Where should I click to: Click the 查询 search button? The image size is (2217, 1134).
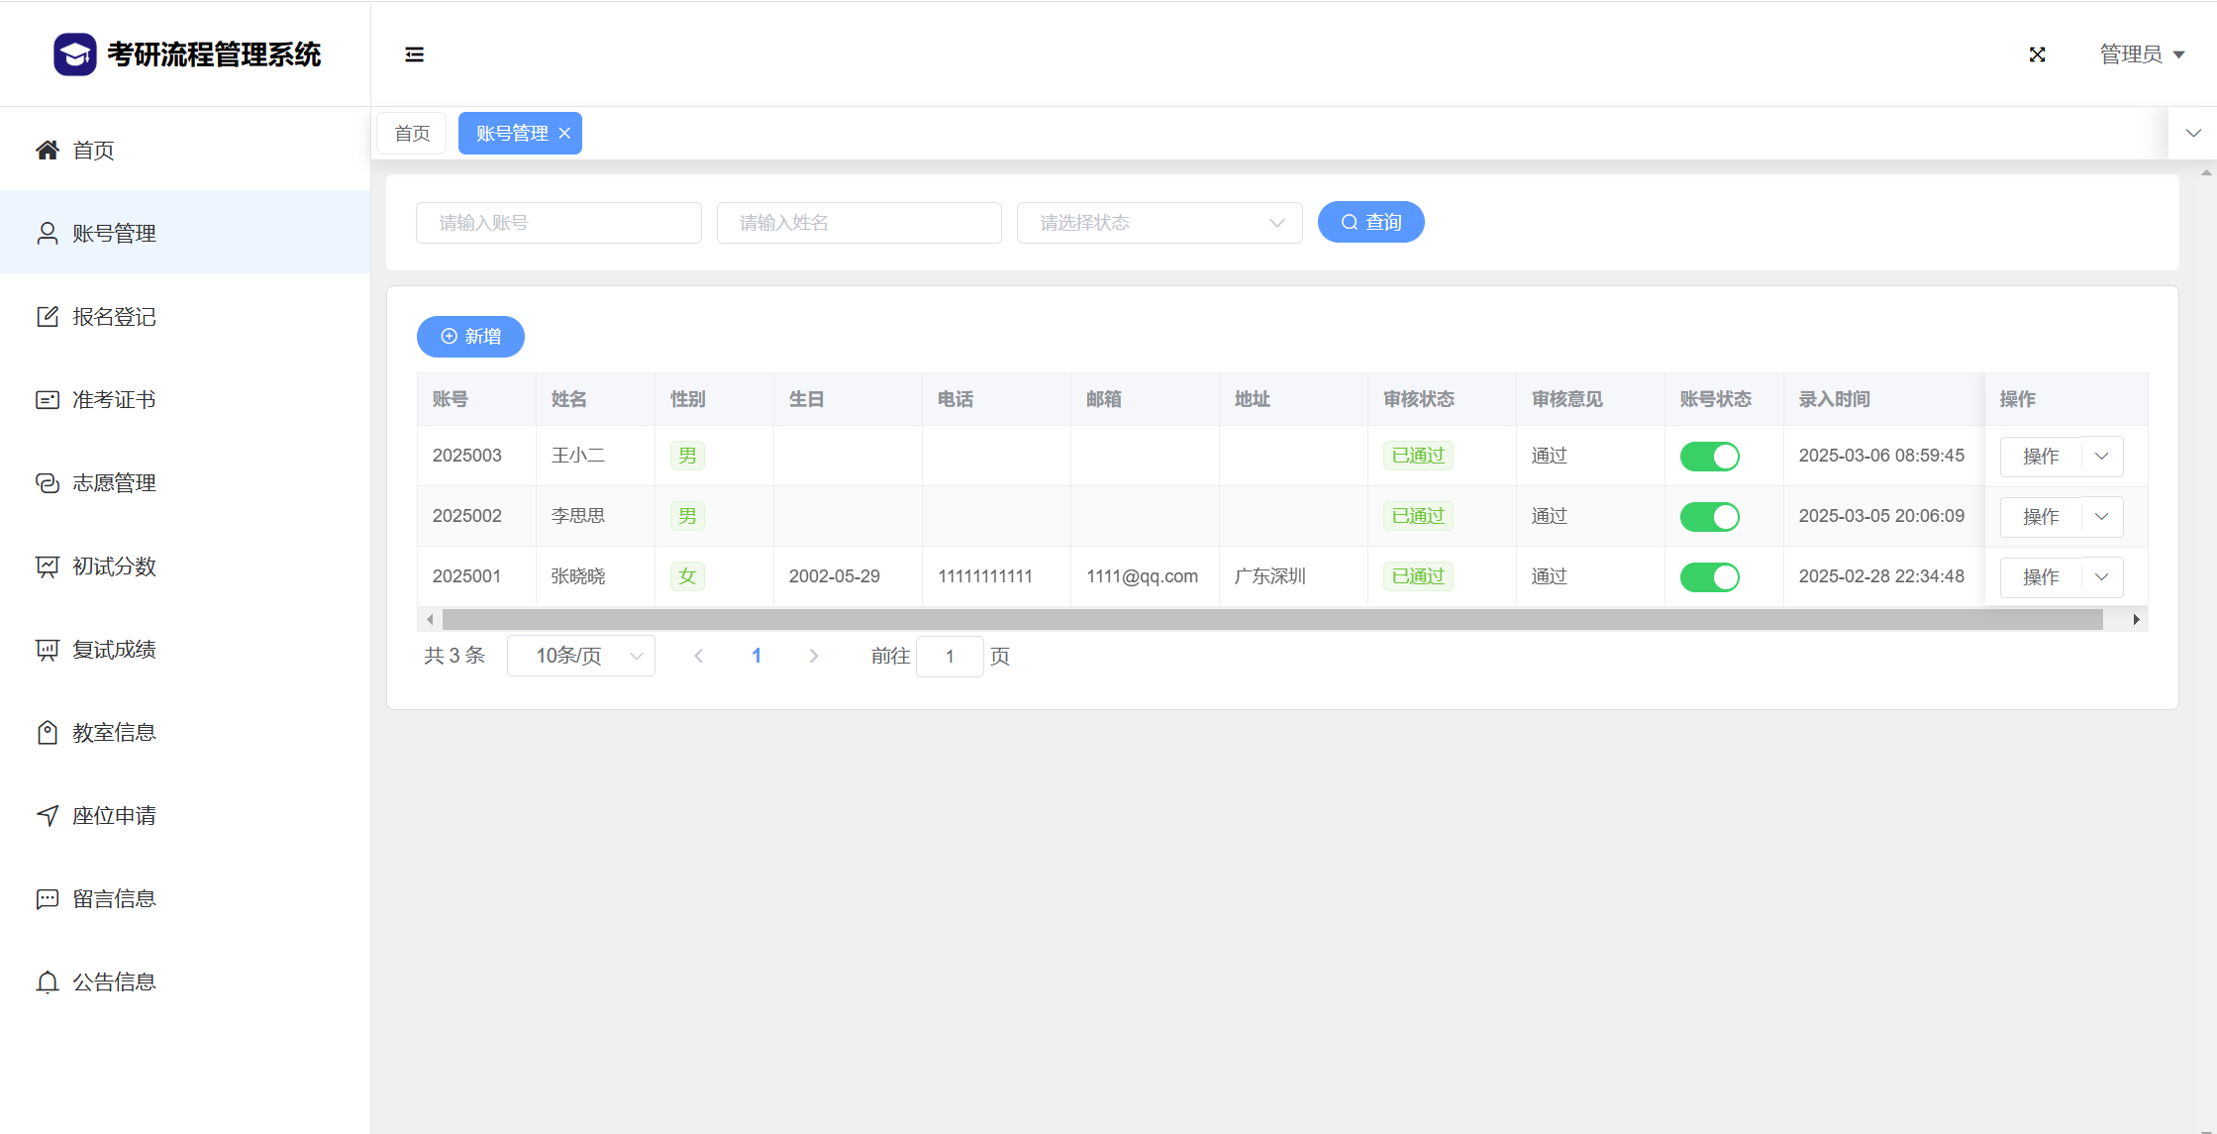click(1370, 223)
